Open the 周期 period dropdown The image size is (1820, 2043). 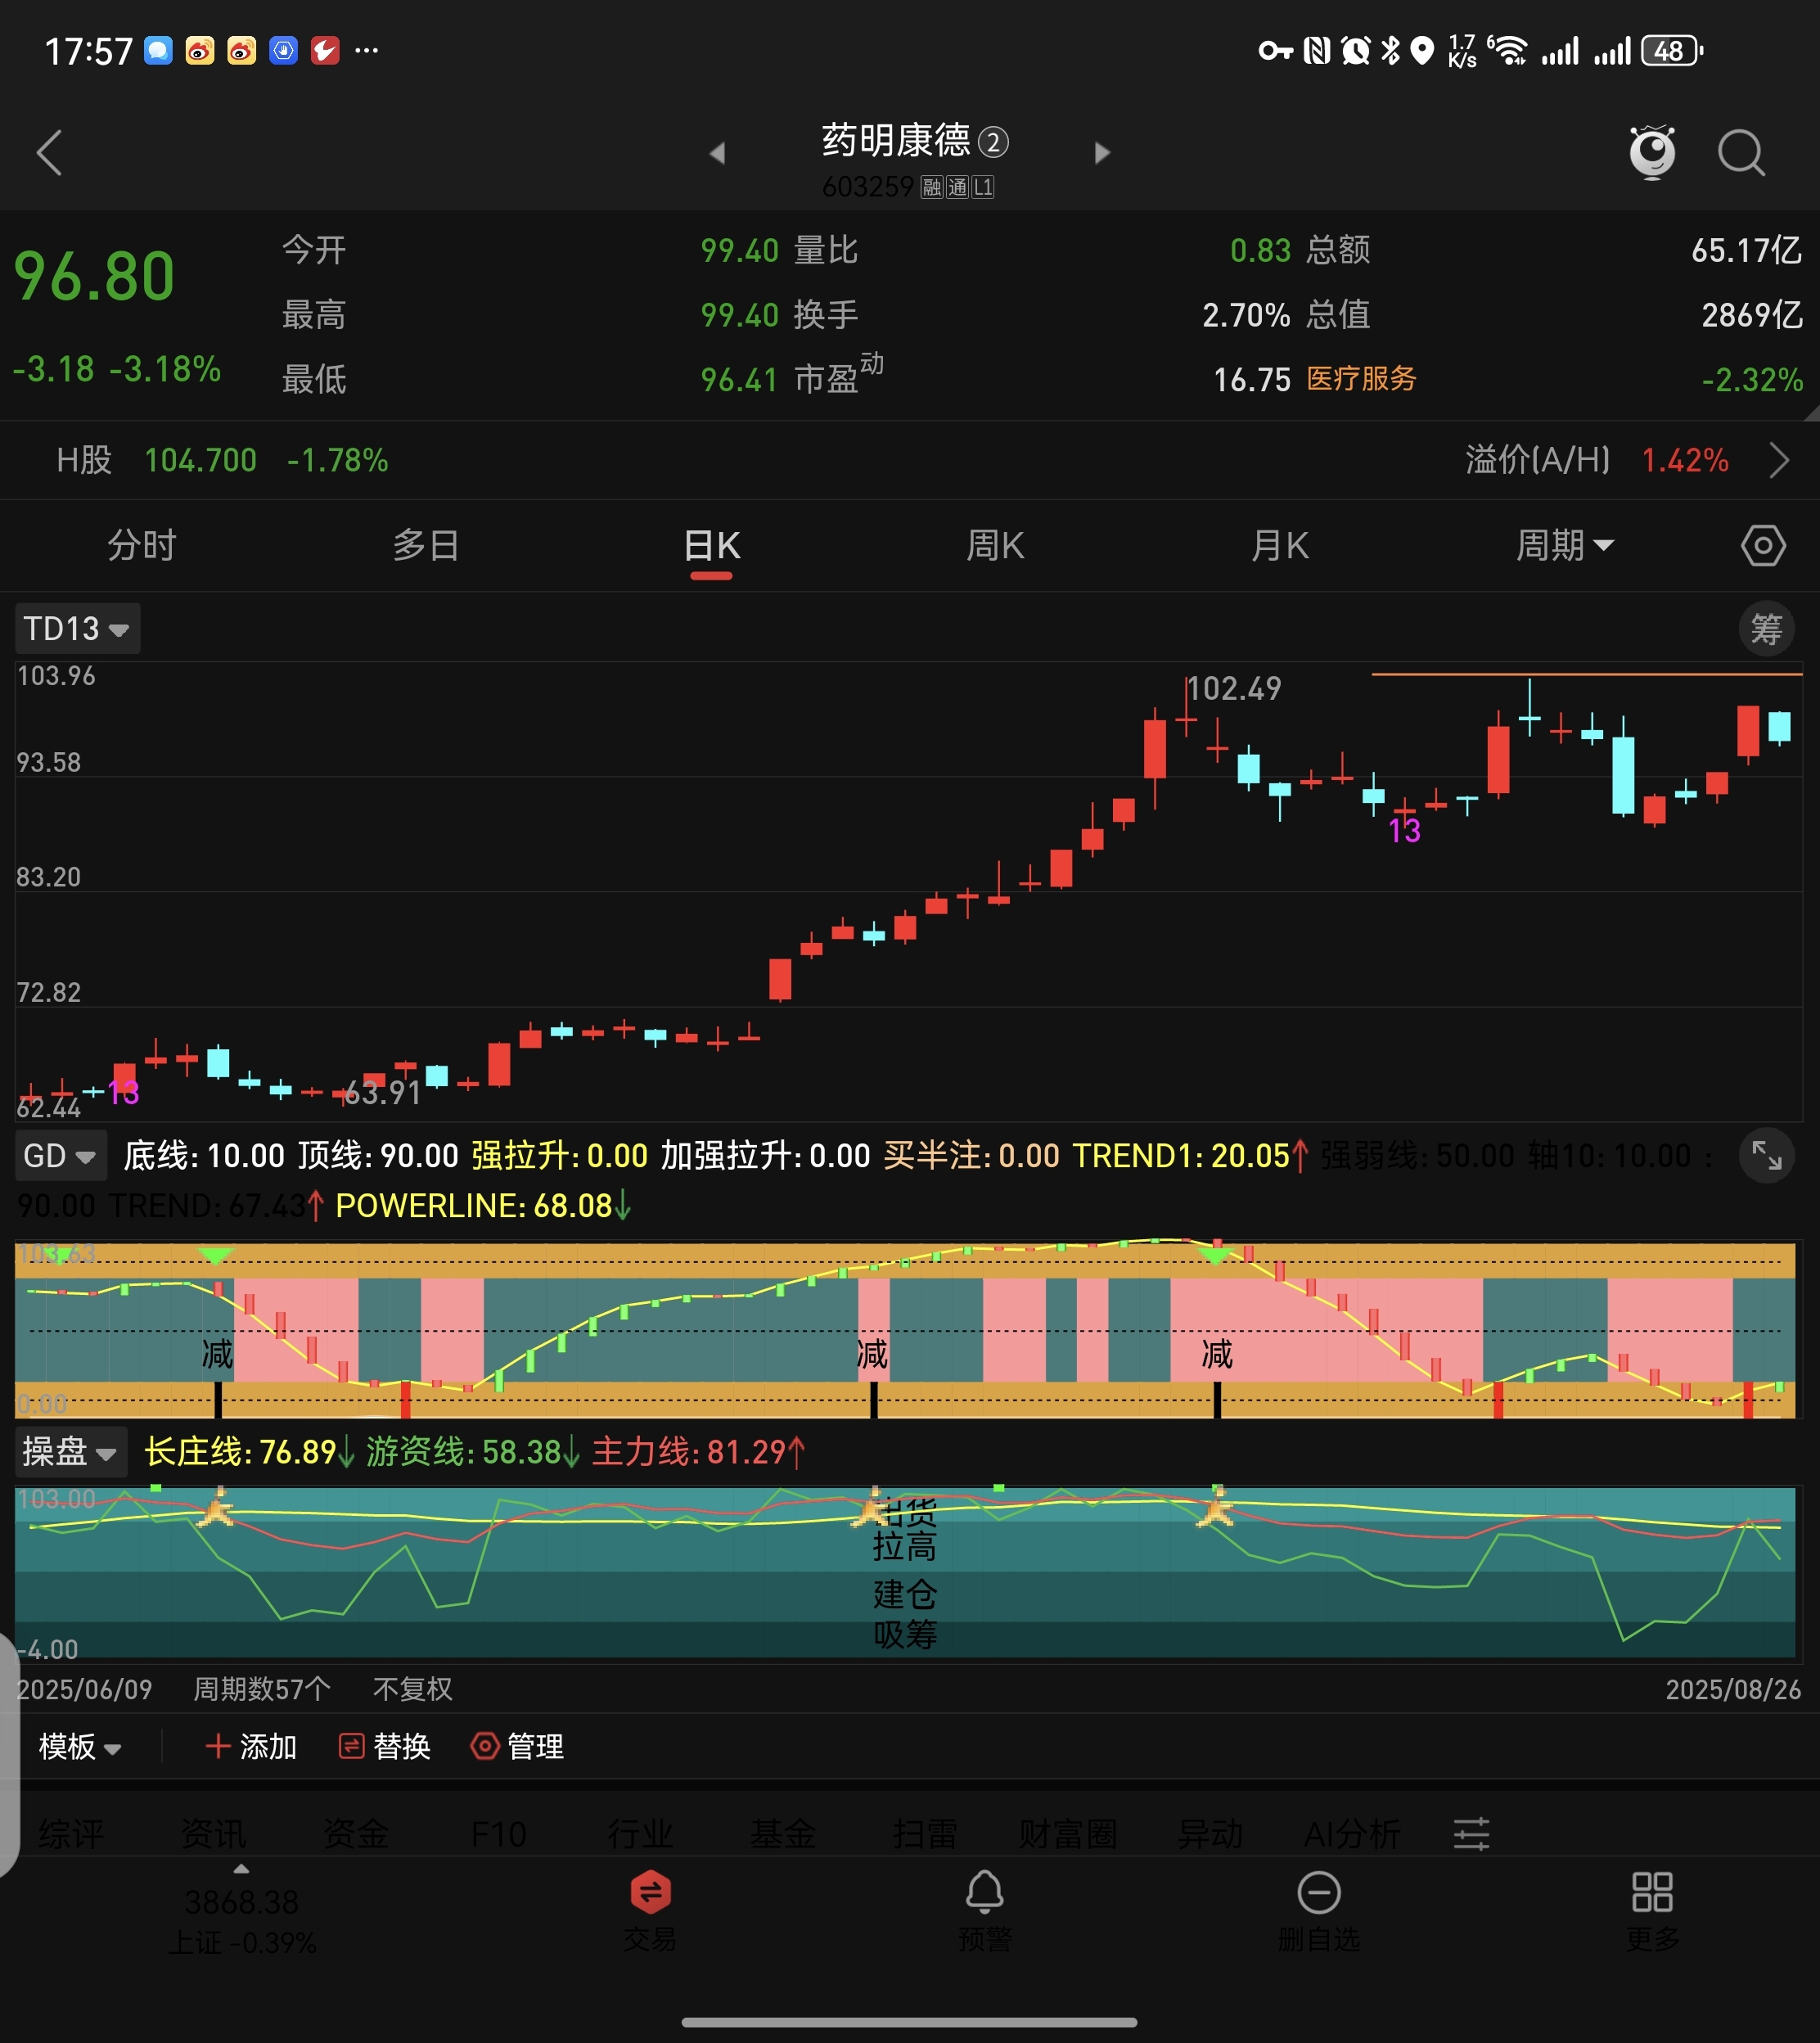pyautogui.click(x=1564, y=546)
